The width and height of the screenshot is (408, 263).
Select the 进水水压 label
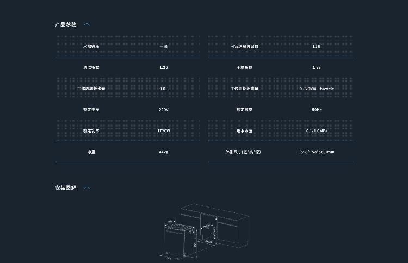pyautogui.click(x=244, y=131)
